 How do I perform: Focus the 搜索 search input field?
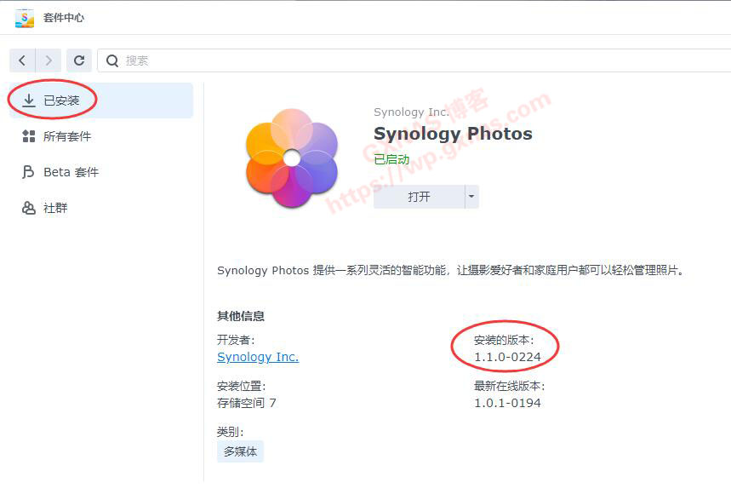coord(408,60)
